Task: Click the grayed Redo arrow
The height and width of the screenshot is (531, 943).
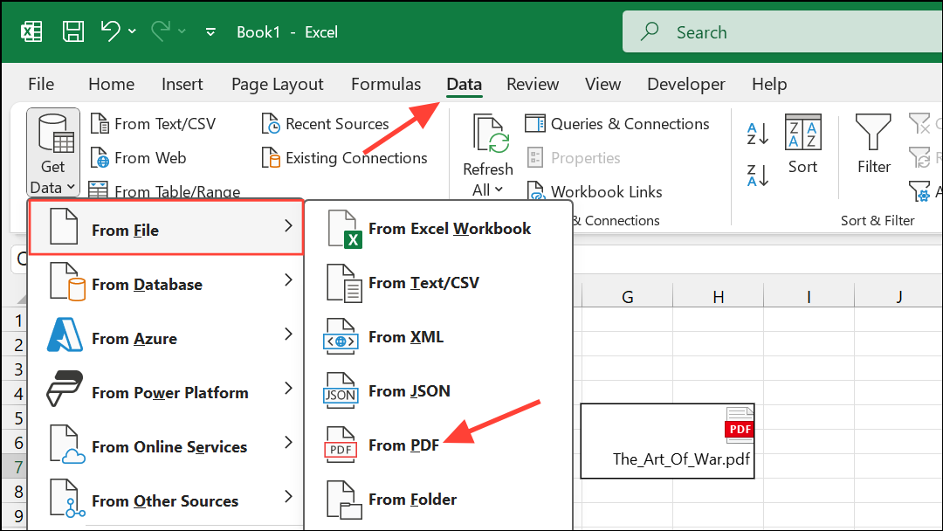Action: tap(161, 31)
